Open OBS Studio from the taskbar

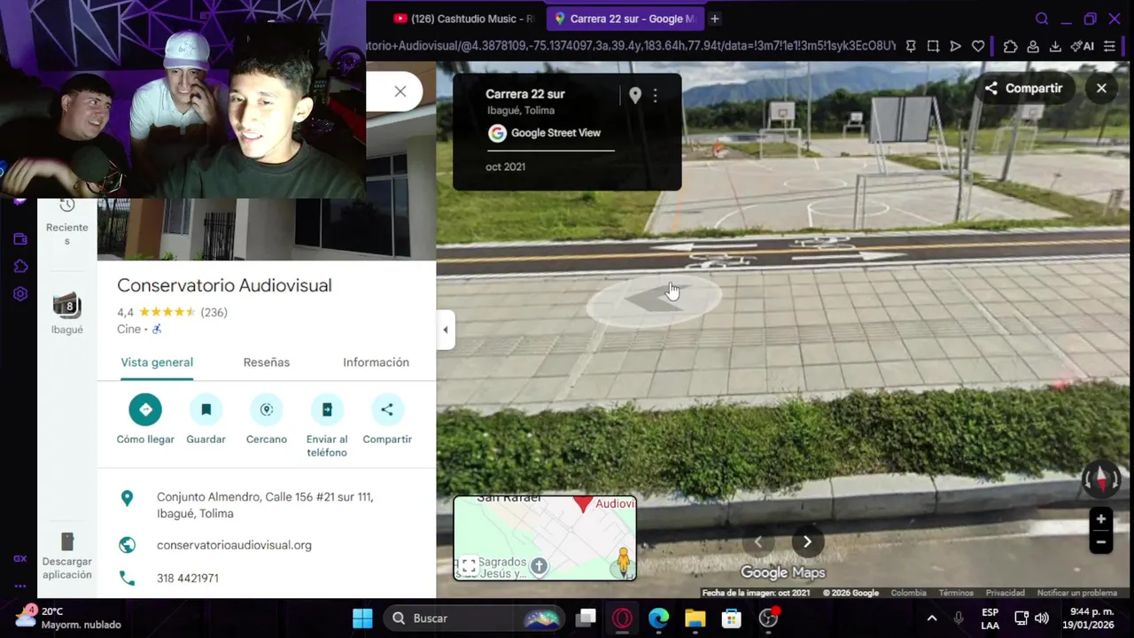[768, 619]
